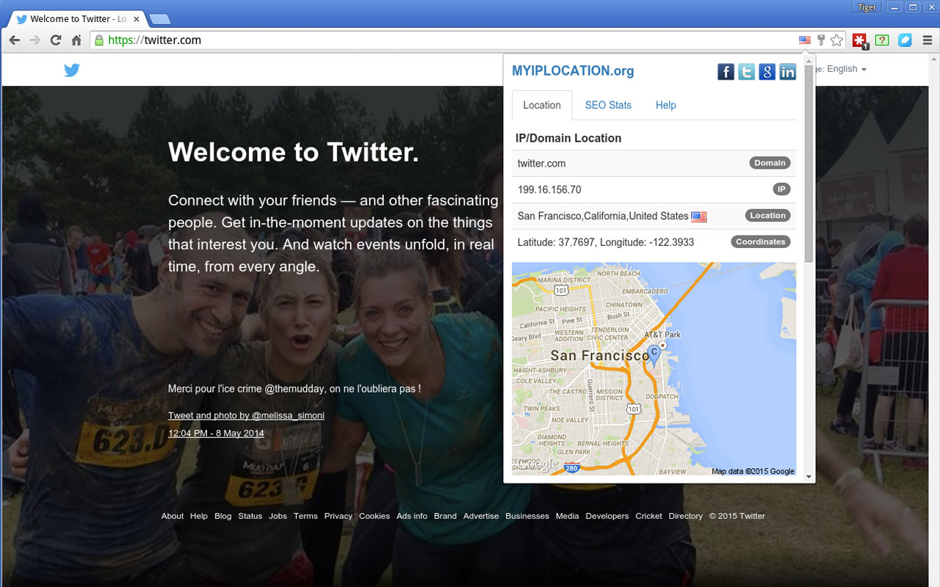The width and height of the screenshot is (940, 587).
Task: Open the blue pen note extension icon
Action: click(905, 40)
